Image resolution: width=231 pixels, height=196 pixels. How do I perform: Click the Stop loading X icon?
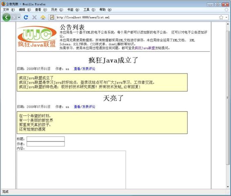[x=34, y=18]
